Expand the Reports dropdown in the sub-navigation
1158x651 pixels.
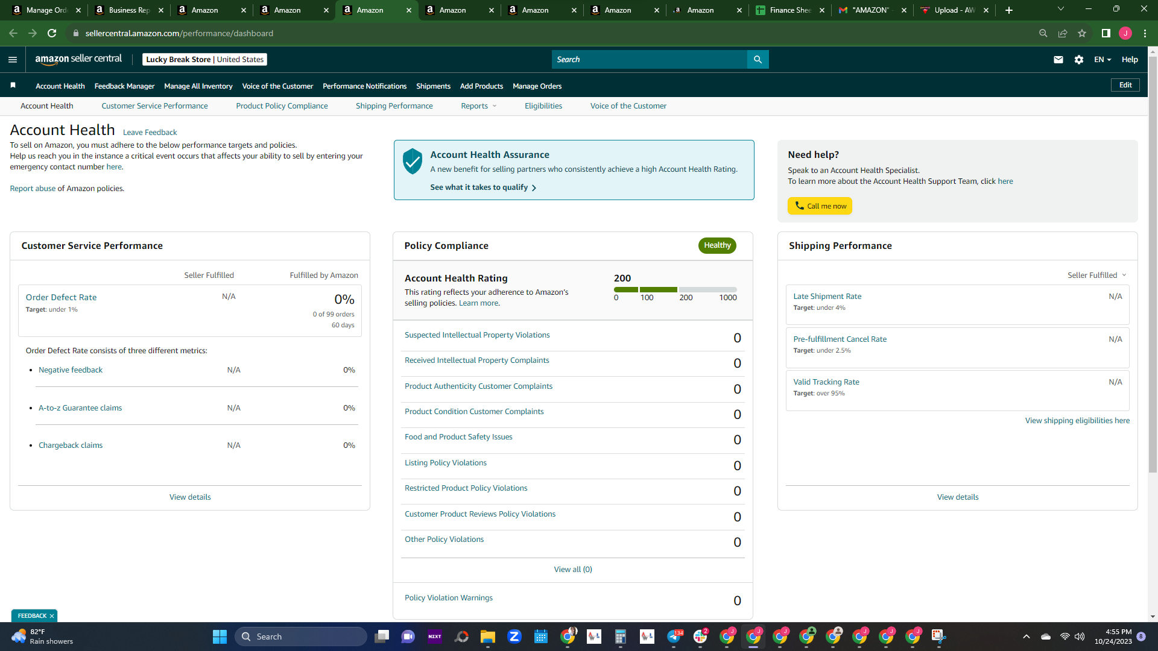(x=479, y=106)
